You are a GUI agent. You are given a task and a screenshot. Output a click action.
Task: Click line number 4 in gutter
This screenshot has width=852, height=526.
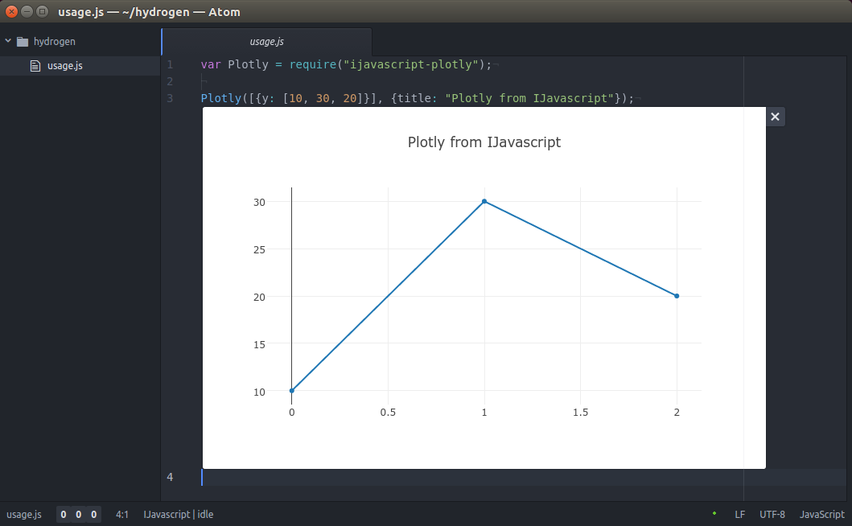pyautogui.click(x=170, y=477)
